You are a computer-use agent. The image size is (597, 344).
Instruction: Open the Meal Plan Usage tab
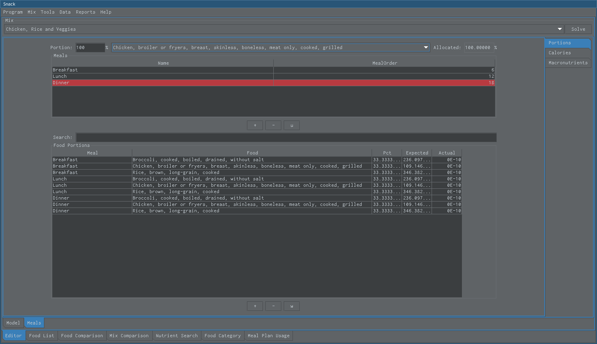pyautogui.click(x=269, y=336)
